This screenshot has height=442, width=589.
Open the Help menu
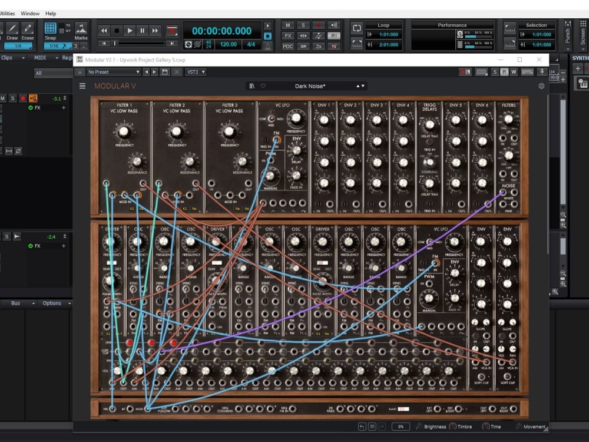point(51,14)
